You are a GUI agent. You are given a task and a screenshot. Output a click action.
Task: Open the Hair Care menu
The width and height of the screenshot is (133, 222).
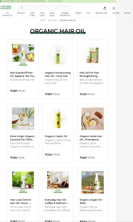coord(32,14)
